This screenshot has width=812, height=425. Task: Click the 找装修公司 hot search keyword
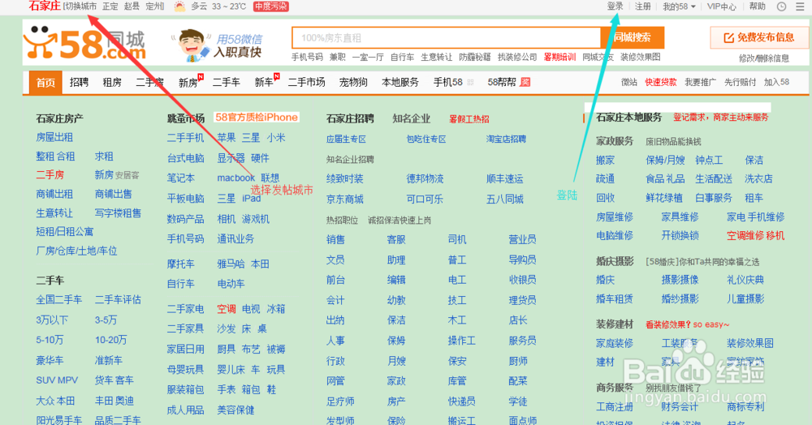click(517, 57)
